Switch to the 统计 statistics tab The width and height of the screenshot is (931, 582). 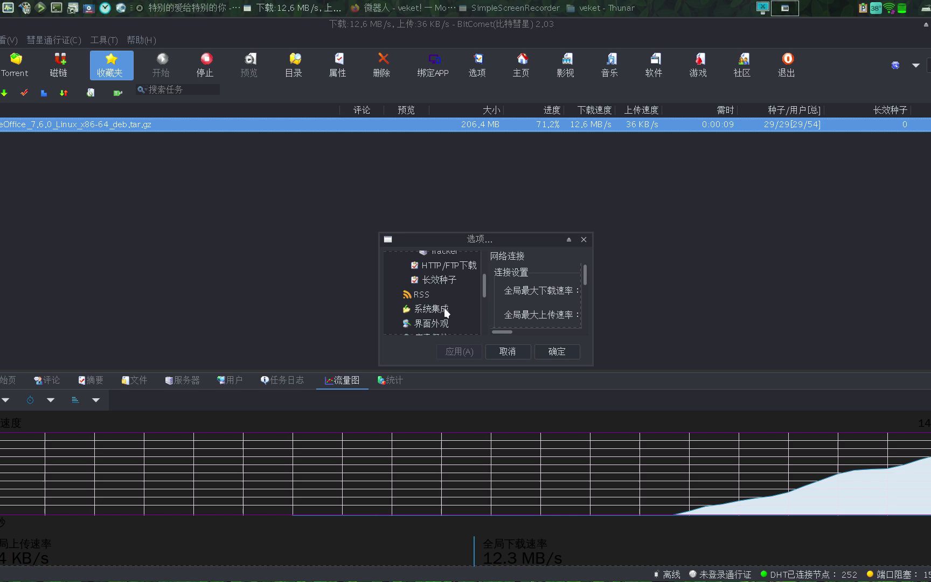point(390,380)
